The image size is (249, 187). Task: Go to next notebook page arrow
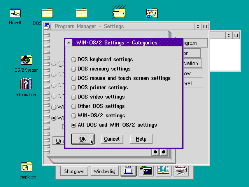(x=163, y=152)
